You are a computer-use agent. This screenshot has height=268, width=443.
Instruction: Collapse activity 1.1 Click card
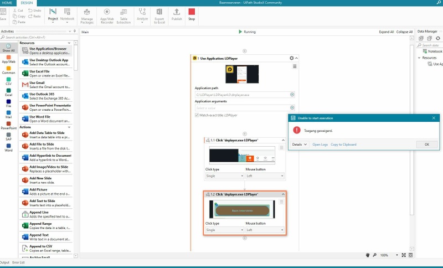pos(283,140)
